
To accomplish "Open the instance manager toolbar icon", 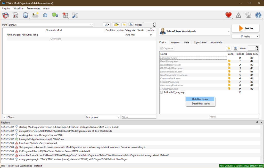I will [5, 15].
